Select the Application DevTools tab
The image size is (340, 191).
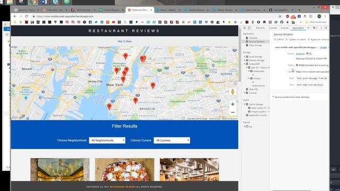298,28
